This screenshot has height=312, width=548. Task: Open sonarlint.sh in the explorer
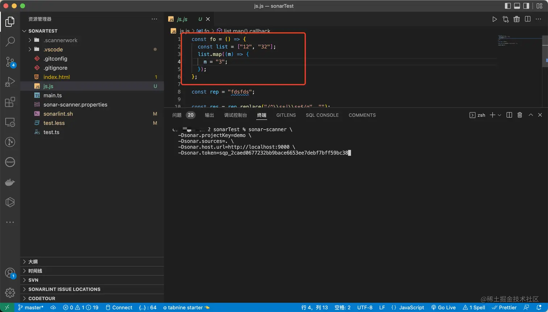pyautogui.click(x=92, y=114)
